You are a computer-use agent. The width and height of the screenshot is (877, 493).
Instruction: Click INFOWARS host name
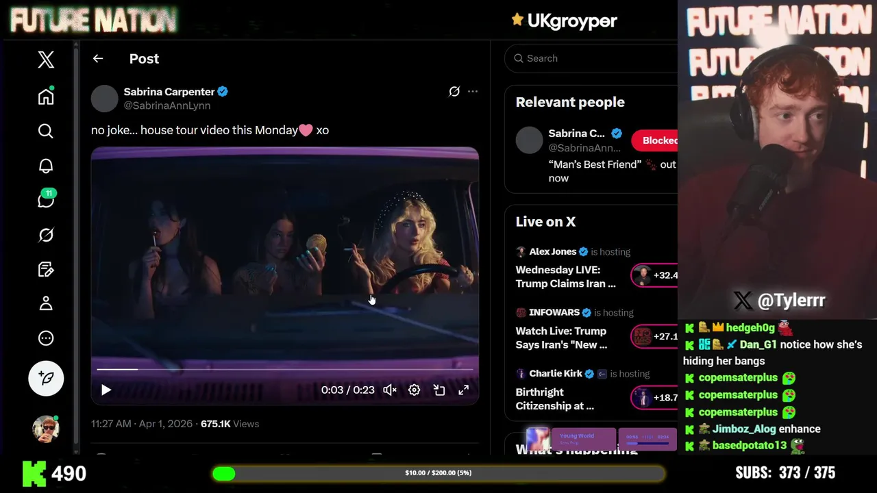tap(554, 312)
